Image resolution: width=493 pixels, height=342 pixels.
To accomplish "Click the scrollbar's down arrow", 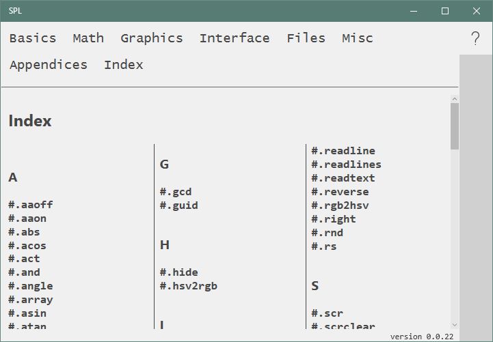I will click(x=455, y=325).
